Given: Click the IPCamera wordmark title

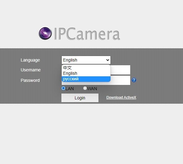Looking at the screenshot, I should coord(87,34).
